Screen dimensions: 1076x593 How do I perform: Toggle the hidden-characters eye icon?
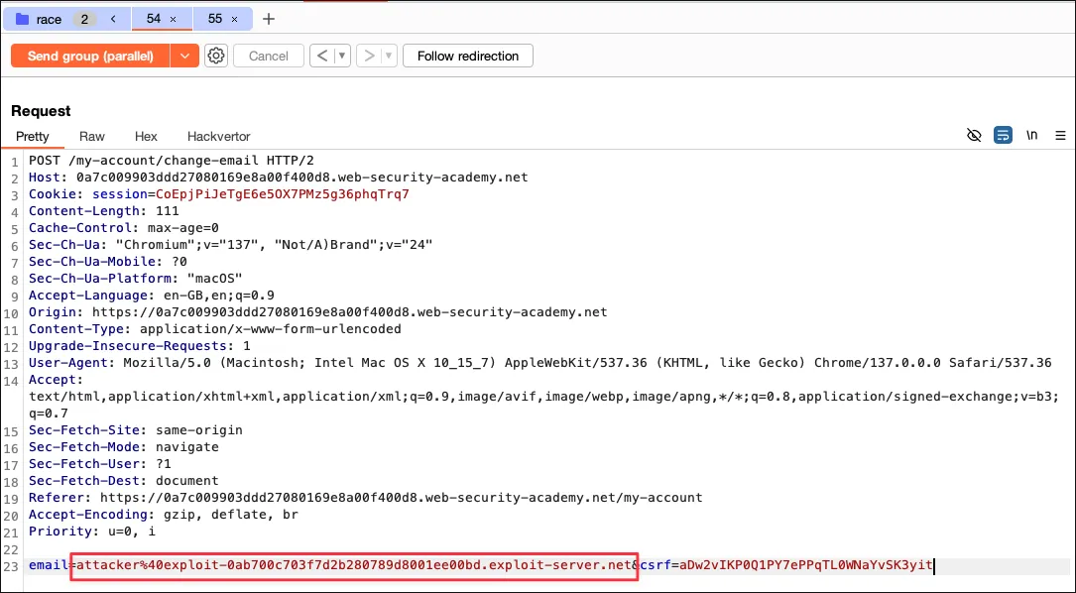(x=974, y=136)
